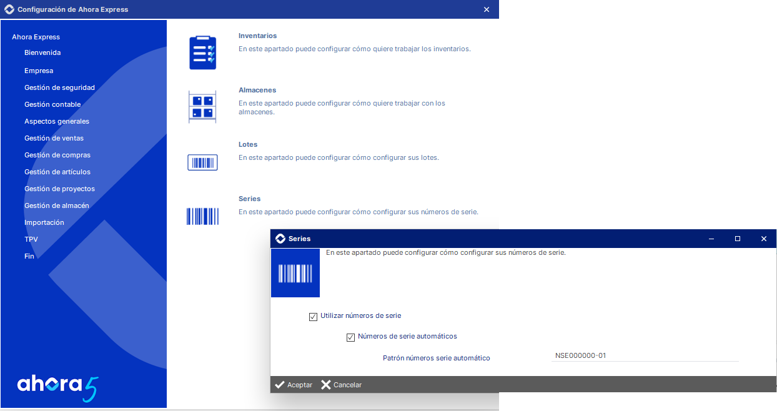Screen dimensions: 777x411
Task: Open the Series barcode icon in main window
Action: tap(202, 216)
